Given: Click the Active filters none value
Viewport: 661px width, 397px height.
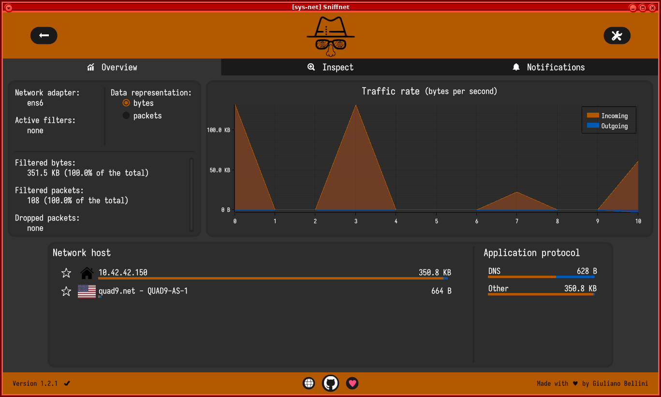Looking at the screenshot, I should coord(35,131).
